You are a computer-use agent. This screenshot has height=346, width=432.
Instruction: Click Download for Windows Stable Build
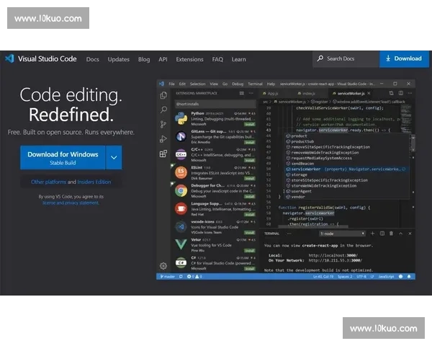point(63,158)
